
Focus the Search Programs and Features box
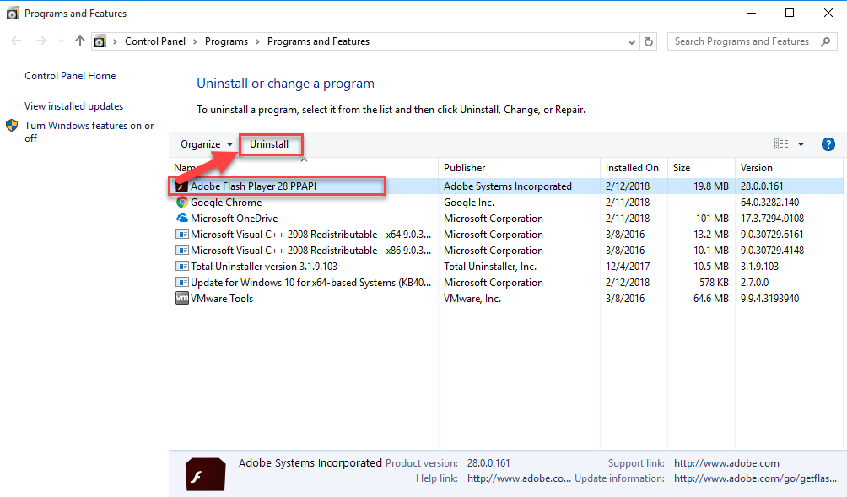pyautogui.click(x=752, y=41)
